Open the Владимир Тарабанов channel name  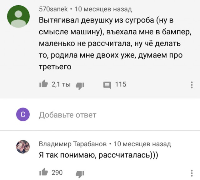tap(72, 144)
